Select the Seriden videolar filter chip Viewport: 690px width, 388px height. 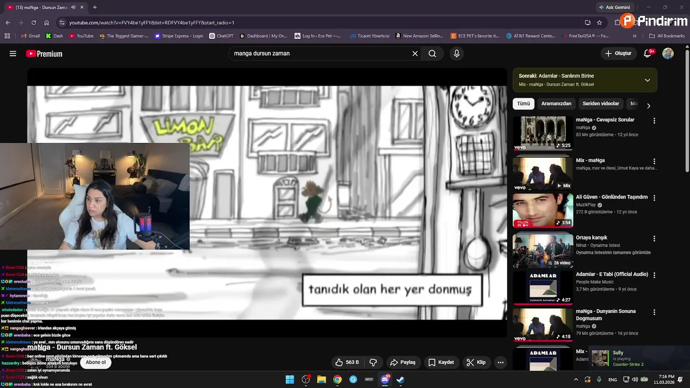coord(601,103)
